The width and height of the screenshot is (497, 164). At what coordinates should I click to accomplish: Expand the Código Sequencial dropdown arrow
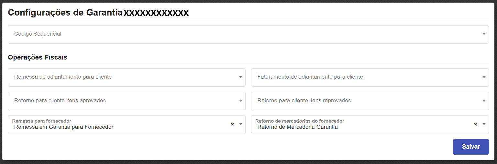(484, 34)
